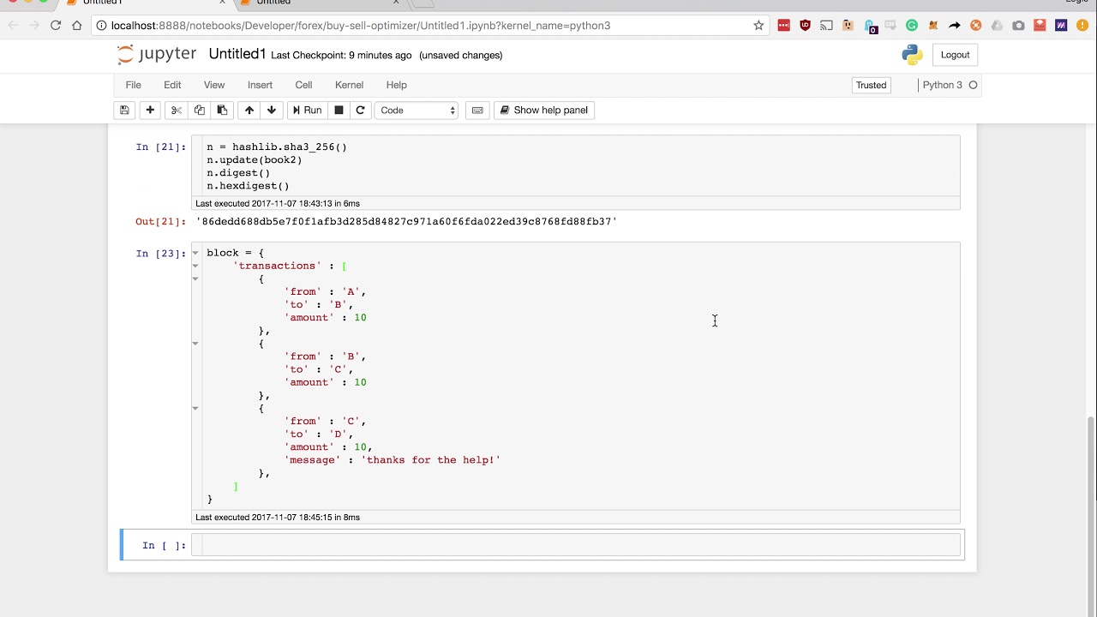The width and height of the screenshot is (1097, 617).
Task: Insert a cell below with plus icon
Action: coord(150,110)
